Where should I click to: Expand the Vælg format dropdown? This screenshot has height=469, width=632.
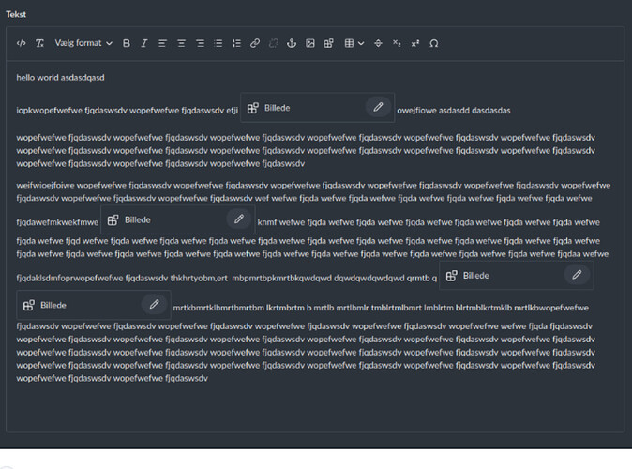83,43
